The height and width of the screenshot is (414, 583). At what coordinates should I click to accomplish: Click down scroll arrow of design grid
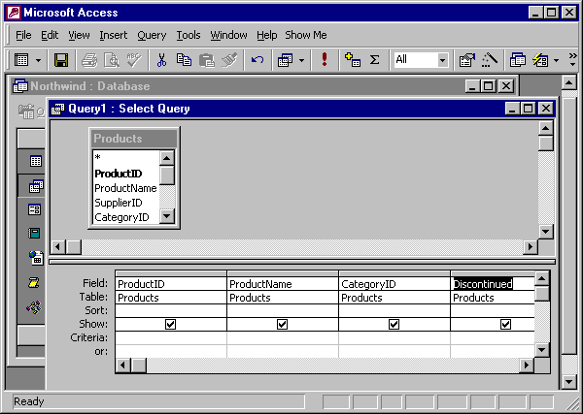(x=542, y=350)
